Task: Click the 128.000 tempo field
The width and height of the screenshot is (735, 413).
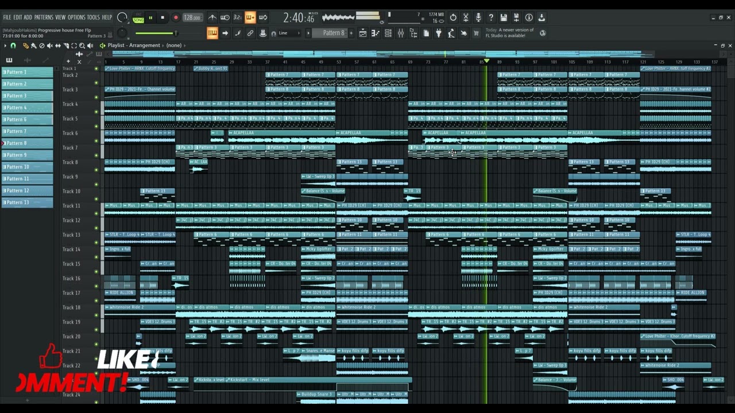Action: click(x=192, y=18)
